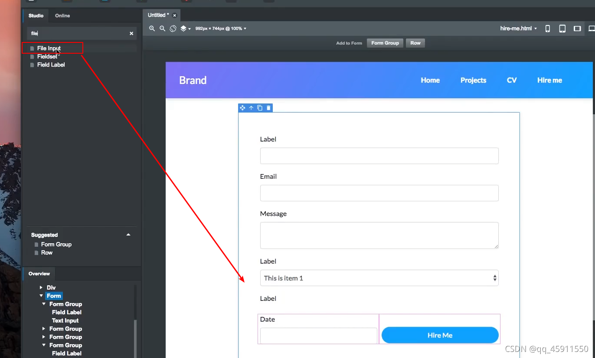Switch to the Online tab
Image resolution: width=595 pixels, height=358 pixels.
pos(62,16)
